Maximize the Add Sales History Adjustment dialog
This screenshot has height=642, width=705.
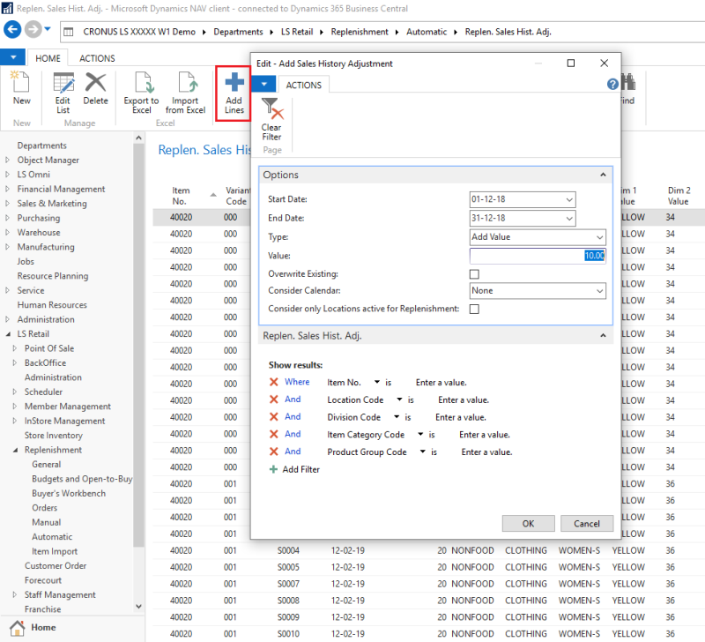tap(570, 63)
